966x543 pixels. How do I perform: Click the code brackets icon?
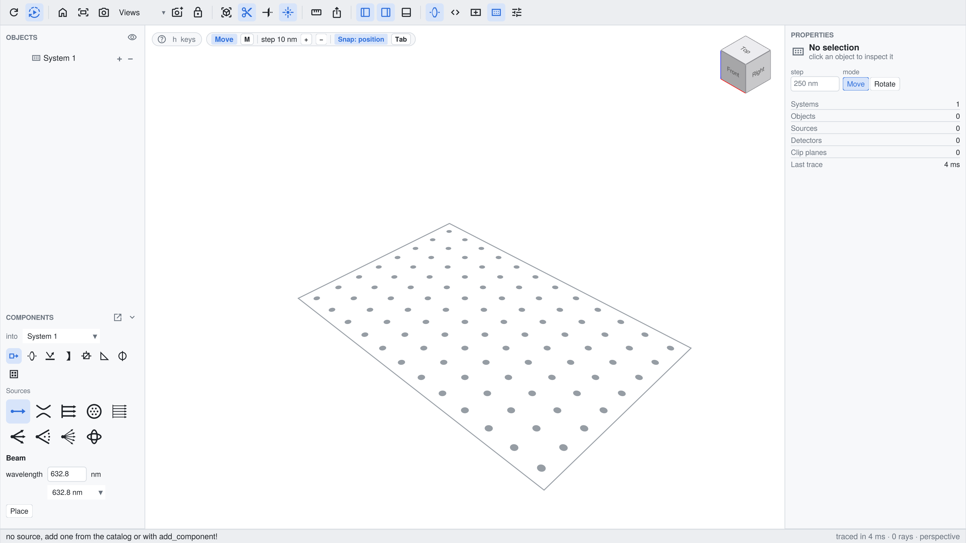click(455, 12)
